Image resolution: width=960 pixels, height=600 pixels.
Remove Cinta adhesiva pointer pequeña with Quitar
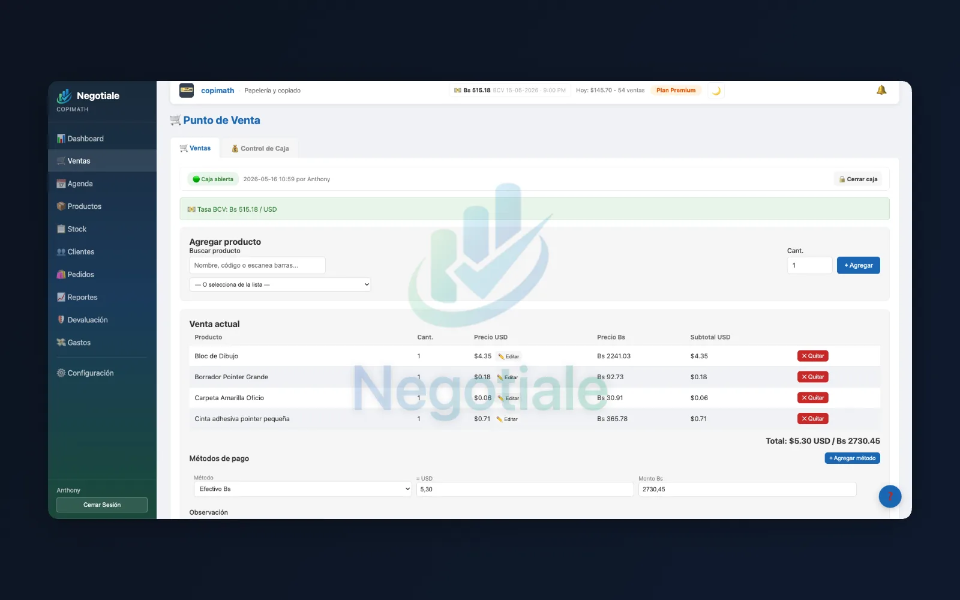pos(813,419)
